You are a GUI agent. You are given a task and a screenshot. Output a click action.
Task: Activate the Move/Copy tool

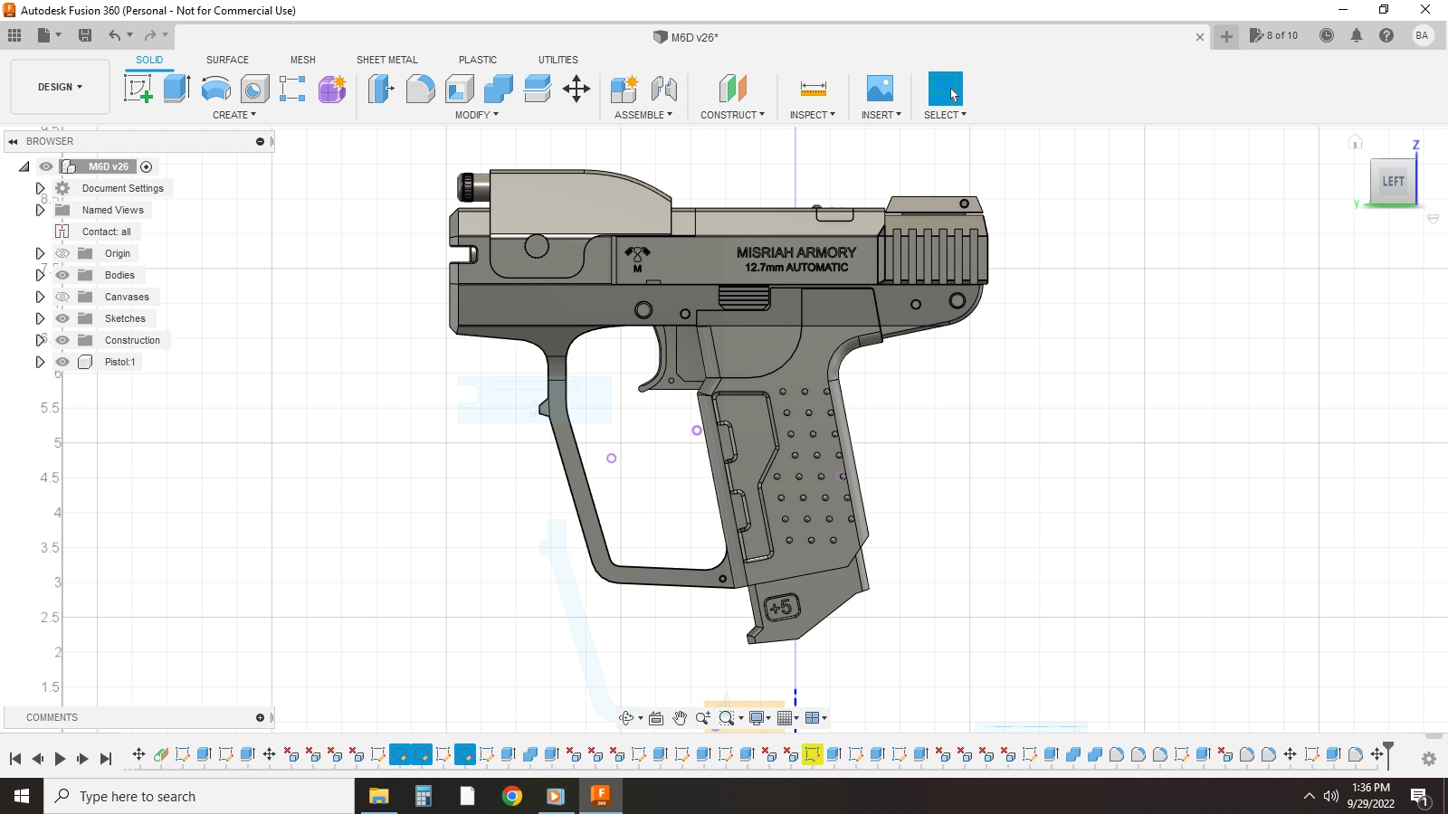point(576,89)
